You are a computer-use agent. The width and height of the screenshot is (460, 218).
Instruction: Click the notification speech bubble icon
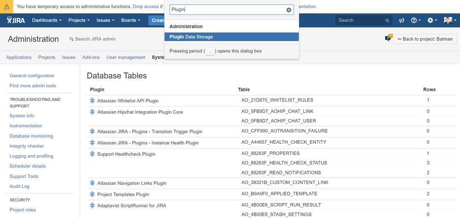click(389, 38)
